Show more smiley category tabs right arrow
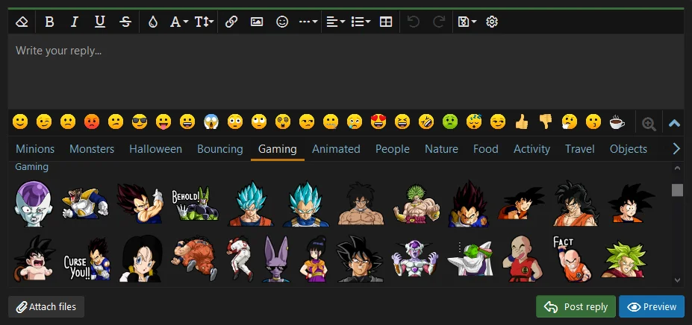This screenshot has width=692, height=325. pos(676,149)
